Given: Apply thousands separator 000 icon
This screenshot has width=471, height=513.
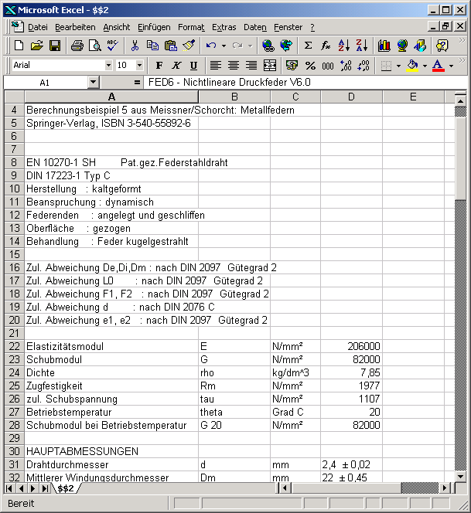Looking at the screenshot, I should [x=328, y=66].
